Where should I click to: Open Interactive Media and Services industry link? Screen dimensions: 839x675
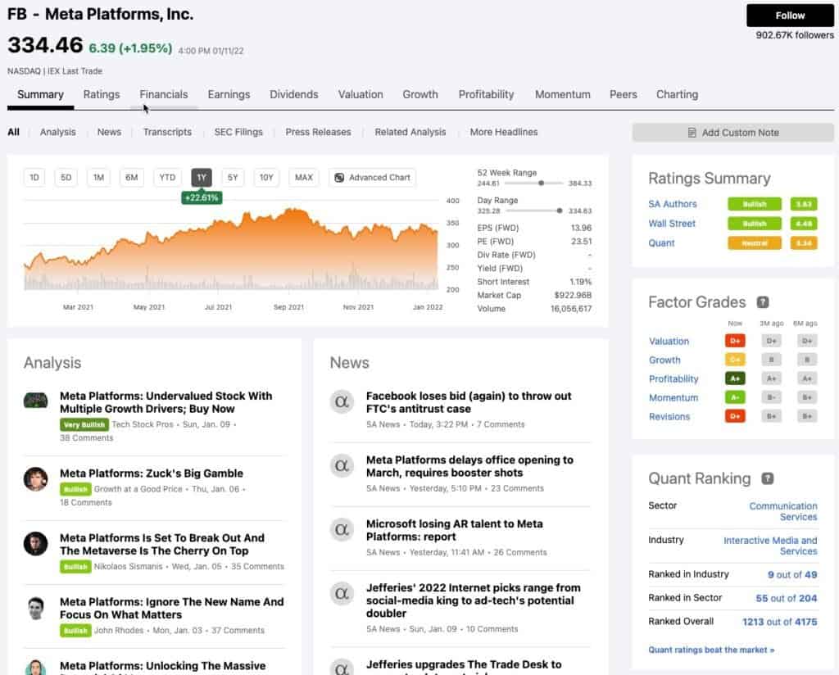click(770, 546)
